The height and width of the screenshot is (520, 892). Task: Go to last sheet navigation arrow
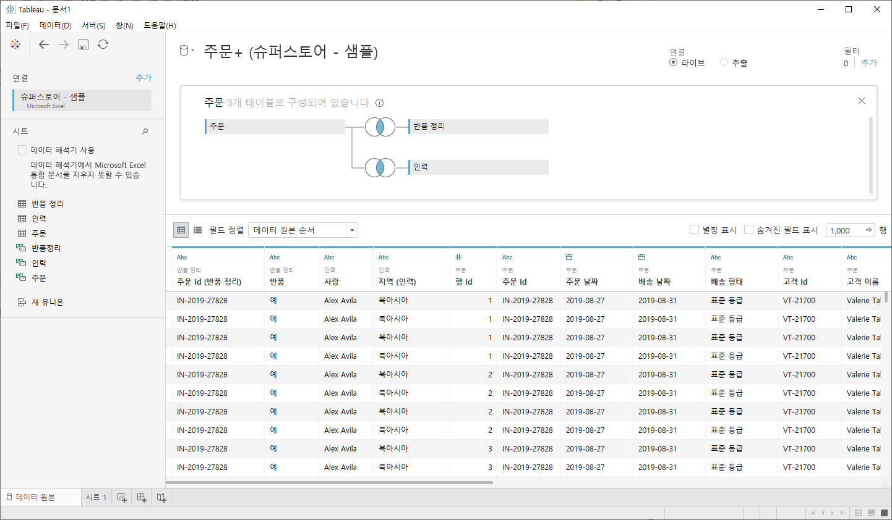(x=843, y=513)
